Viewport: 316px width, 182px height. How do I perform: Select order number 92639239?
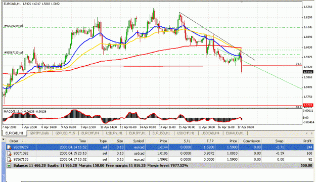click(21, 147)
